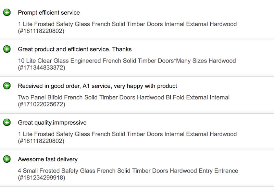Viewport: 274px width, 192px height.
Task: Open 1 Lite Frosted item under "Prompt efficient service"
Action: (x=127, y=24)
